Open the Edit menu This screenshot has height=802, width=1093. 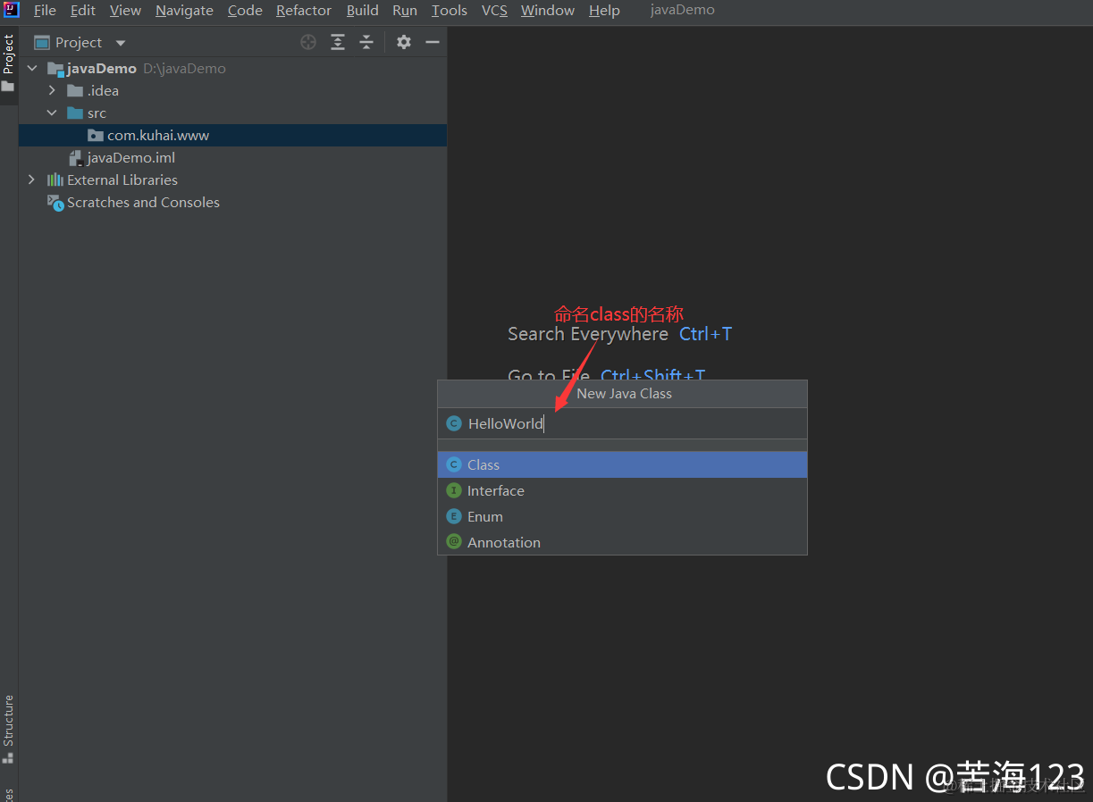point(83,11)
